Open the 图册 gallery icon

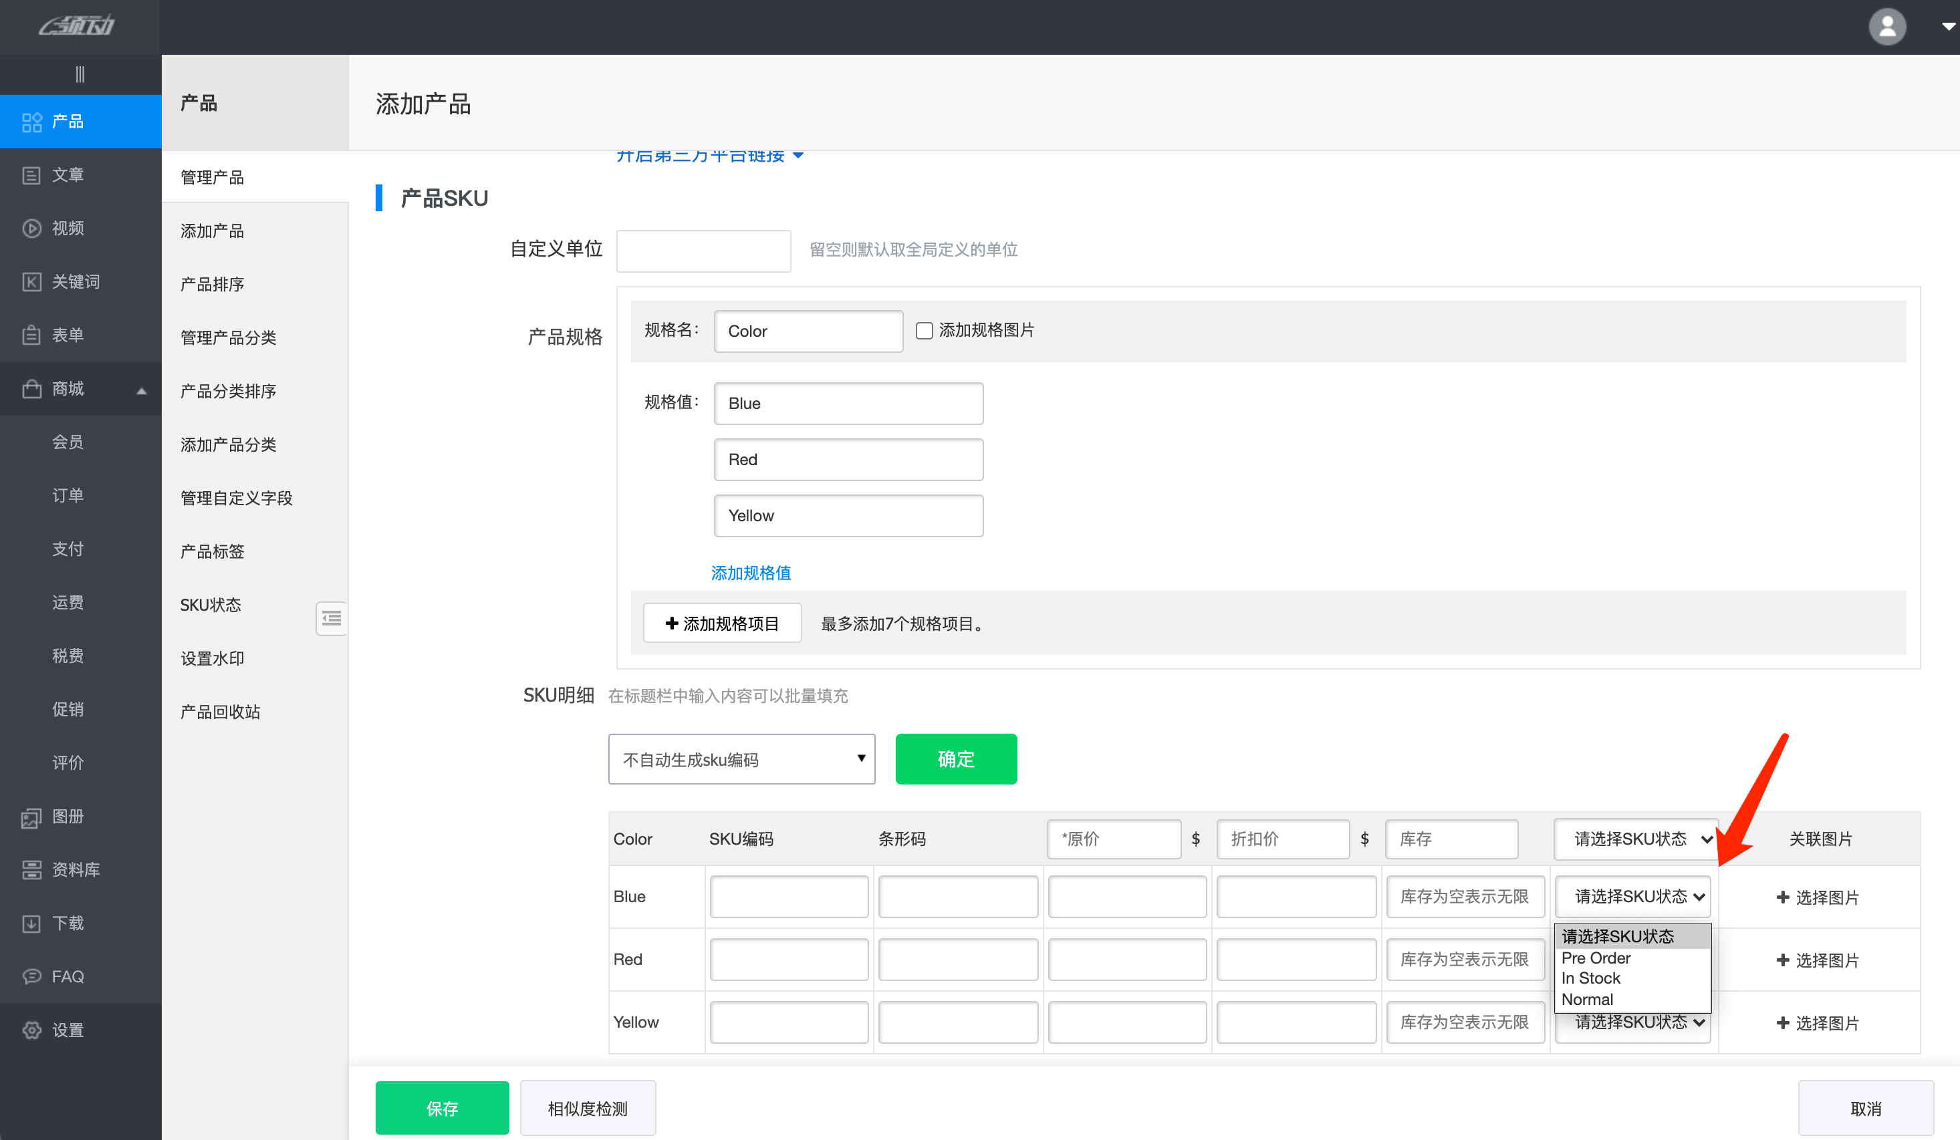pos(31,817)
